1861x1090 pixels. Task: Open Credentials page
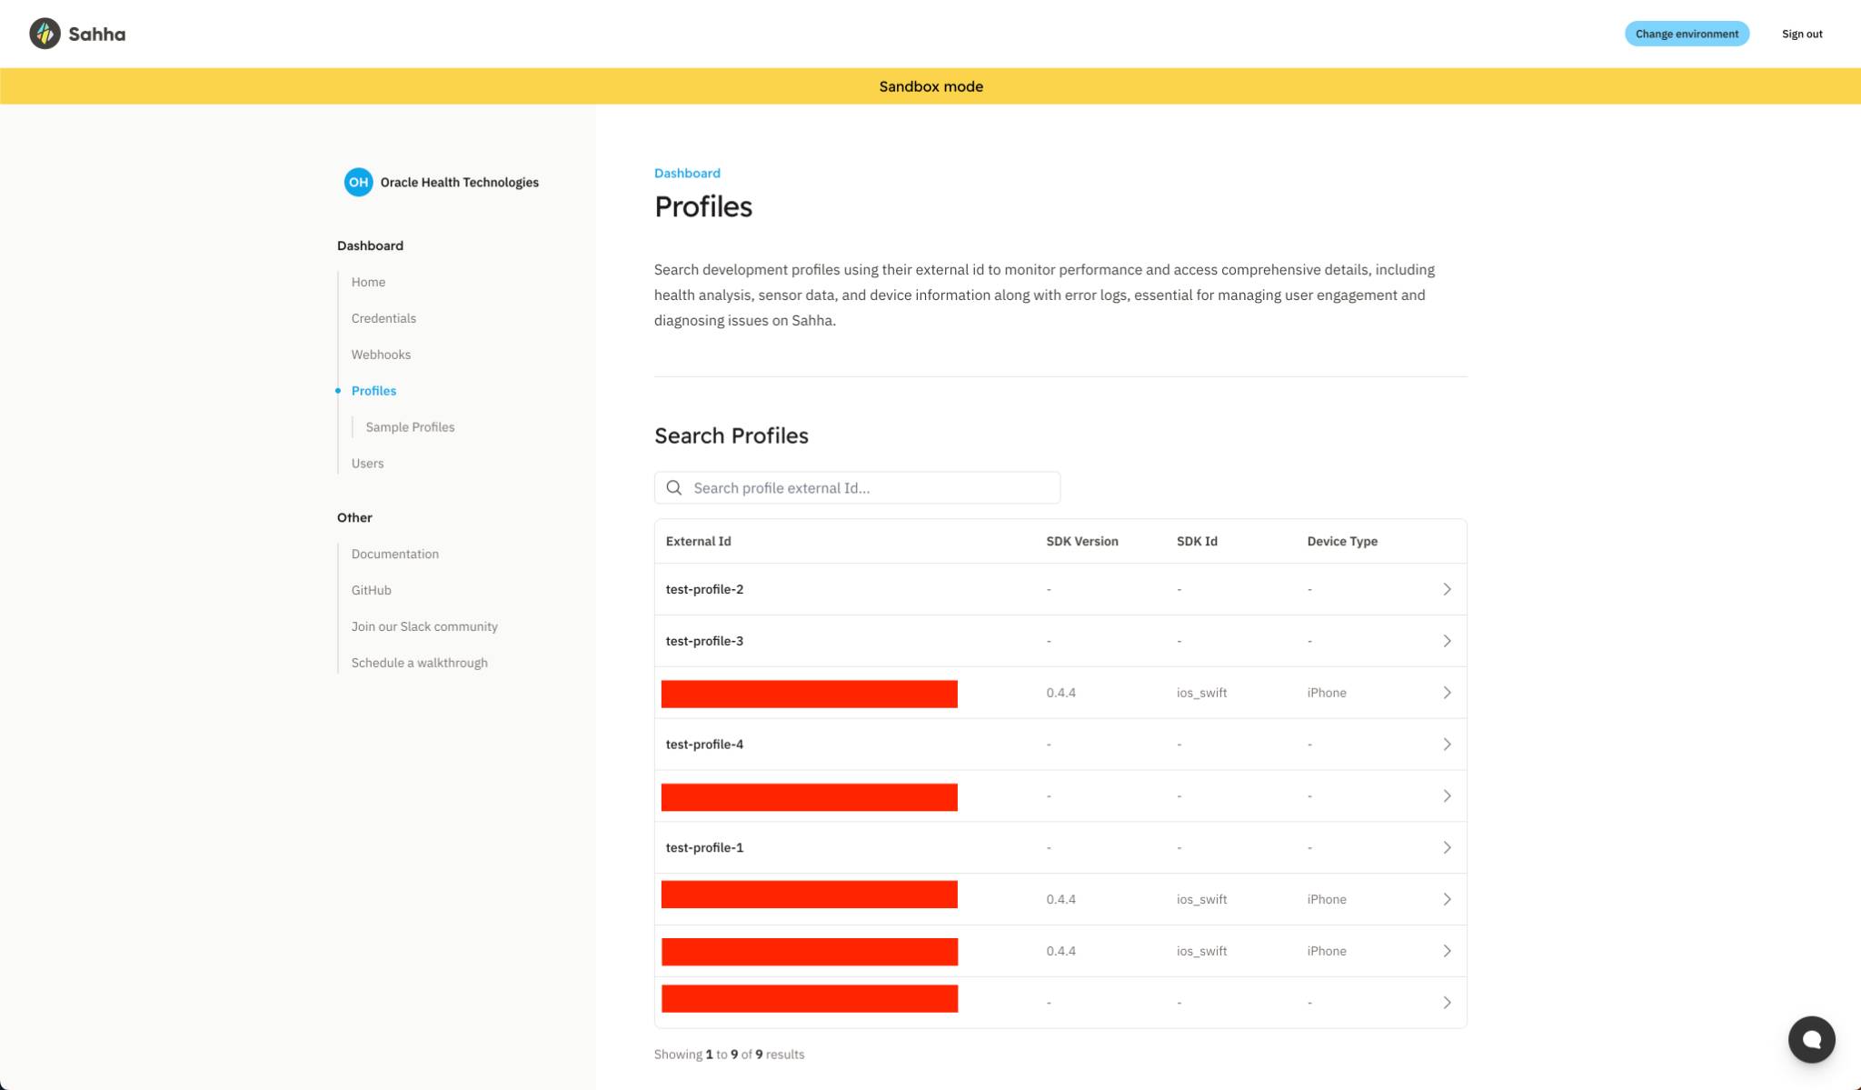[383, 318]
